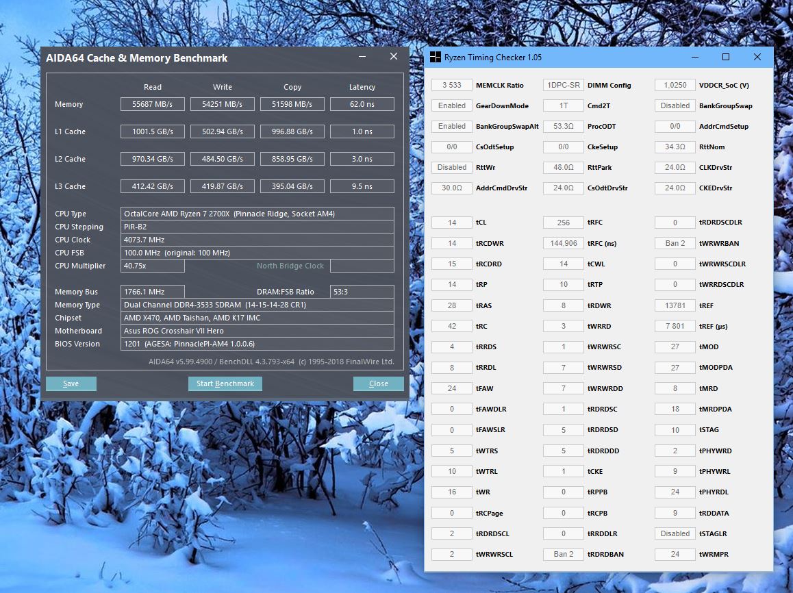The width and height of the screenshot is (793, 593).
Task: Click the Memory Bus field 1766.1 MHz
Action: (x=152, y=292)
